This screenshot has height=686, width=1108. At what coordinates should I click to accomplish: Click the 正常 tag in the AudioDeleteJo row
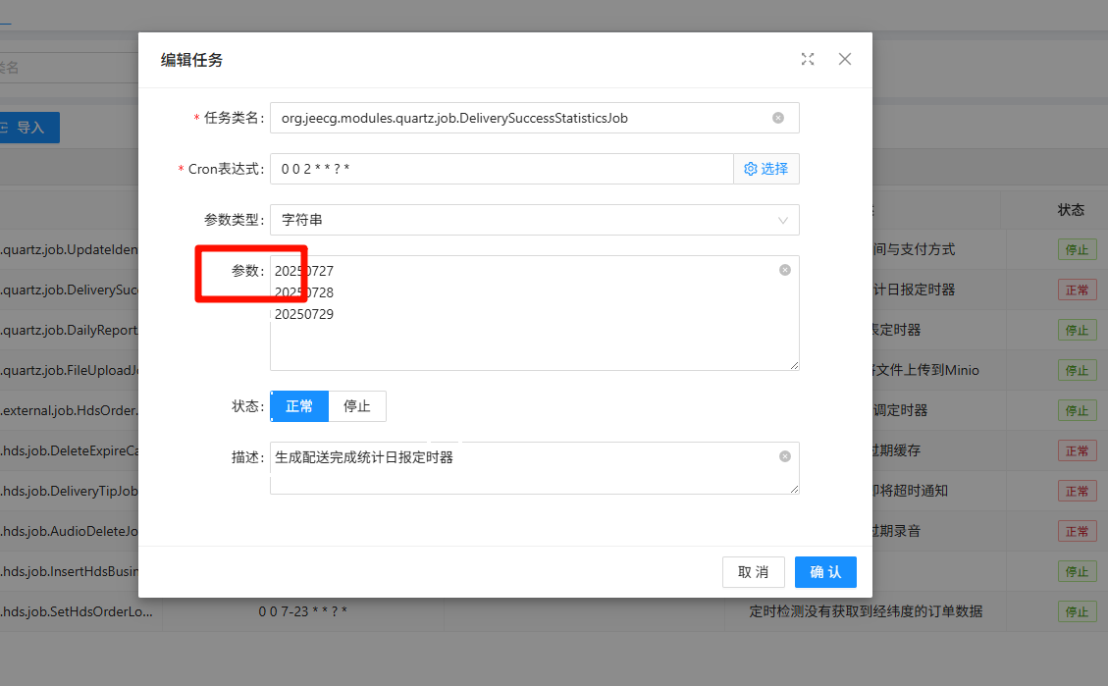coord(1077,531)
